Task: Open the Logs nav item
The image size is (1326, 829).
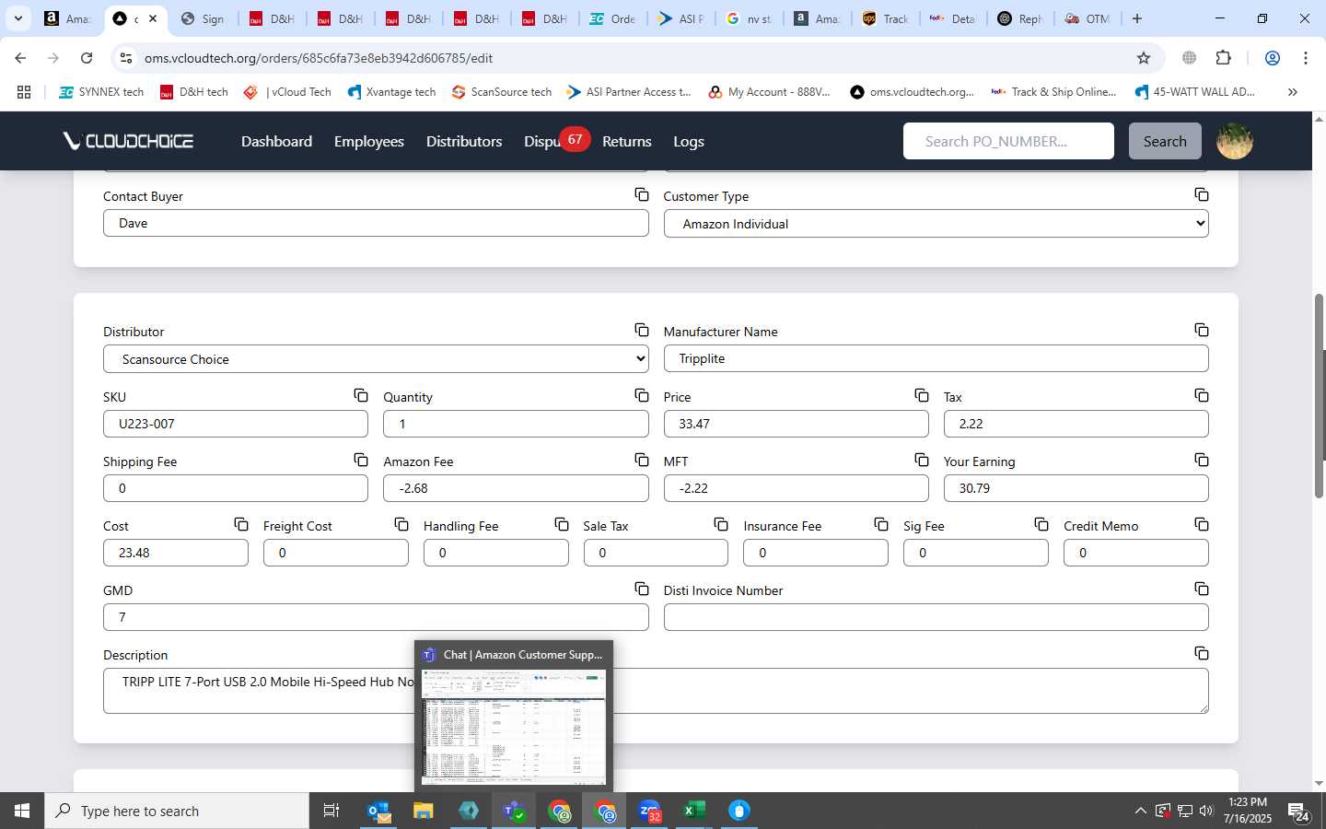Action: tap(689, 141)
